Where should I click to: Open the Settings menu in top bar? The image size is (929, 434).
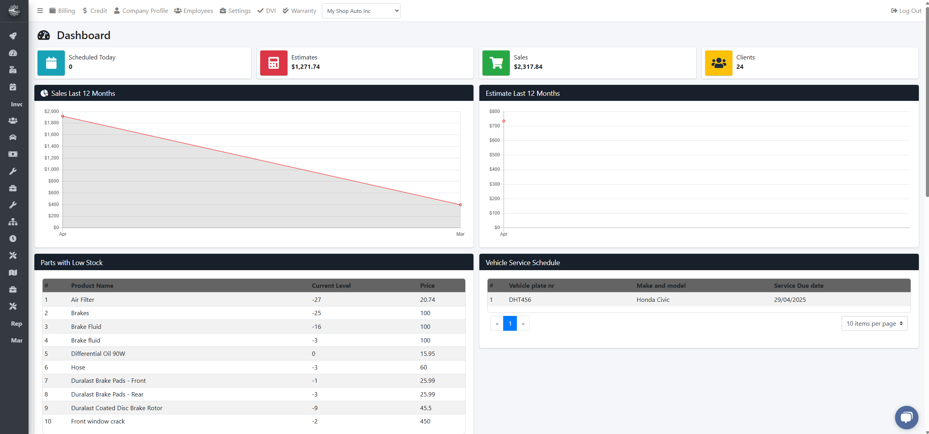coord(235,11)
